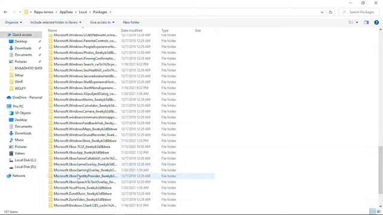Select Microsoft.WindowsCamera folder row
Image resolution: width=383 pixels, height=215 pixels.
click(x=132, y=112)
